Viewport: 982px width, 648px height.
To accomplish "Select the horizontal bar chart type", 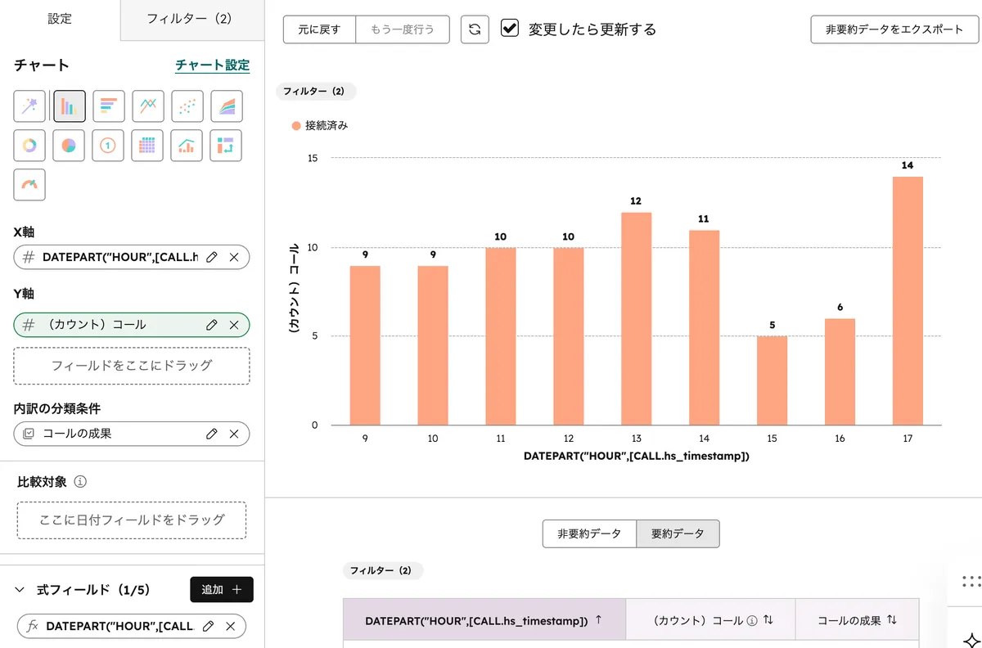I will [109, 106].
